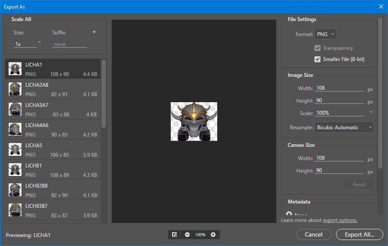
Task: Open the Resample Bicubic Automatic dropdown
Action: point(344,128)
